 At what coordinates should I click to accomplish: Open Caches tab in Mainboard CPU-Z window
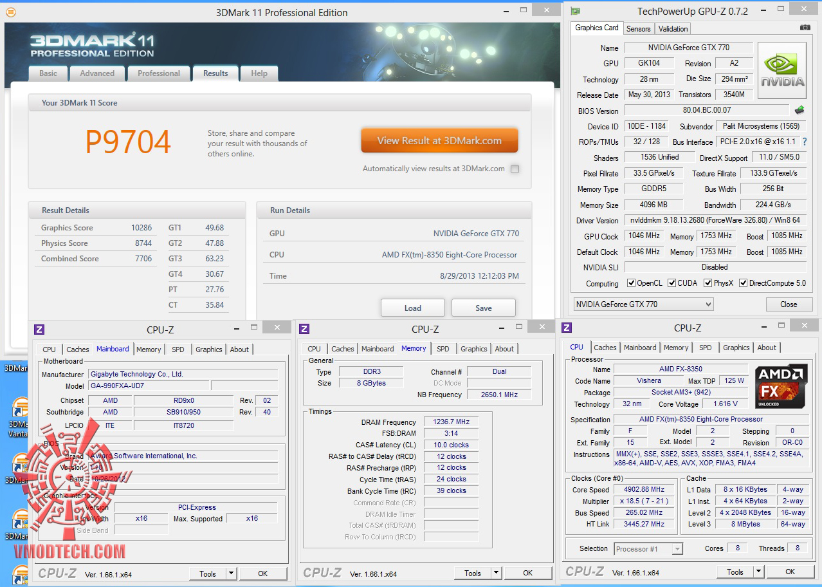[78, 349]
